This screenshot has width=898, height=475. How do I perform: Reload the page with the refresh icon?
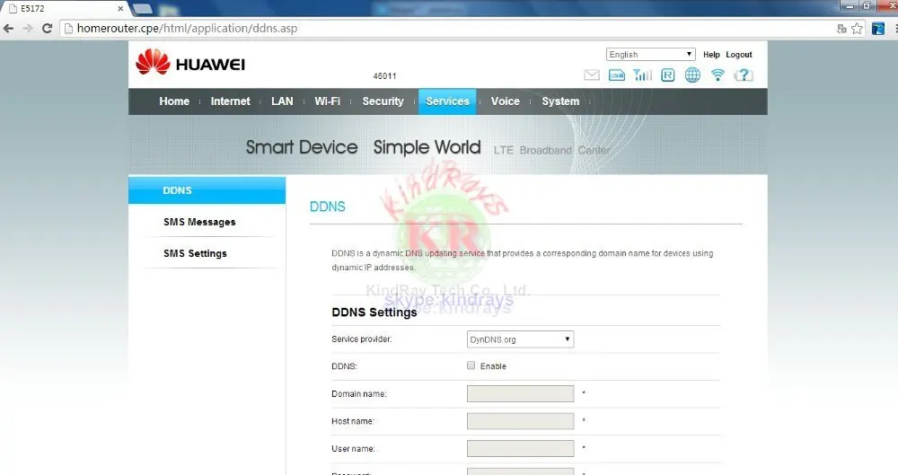(x=47, y=28)
